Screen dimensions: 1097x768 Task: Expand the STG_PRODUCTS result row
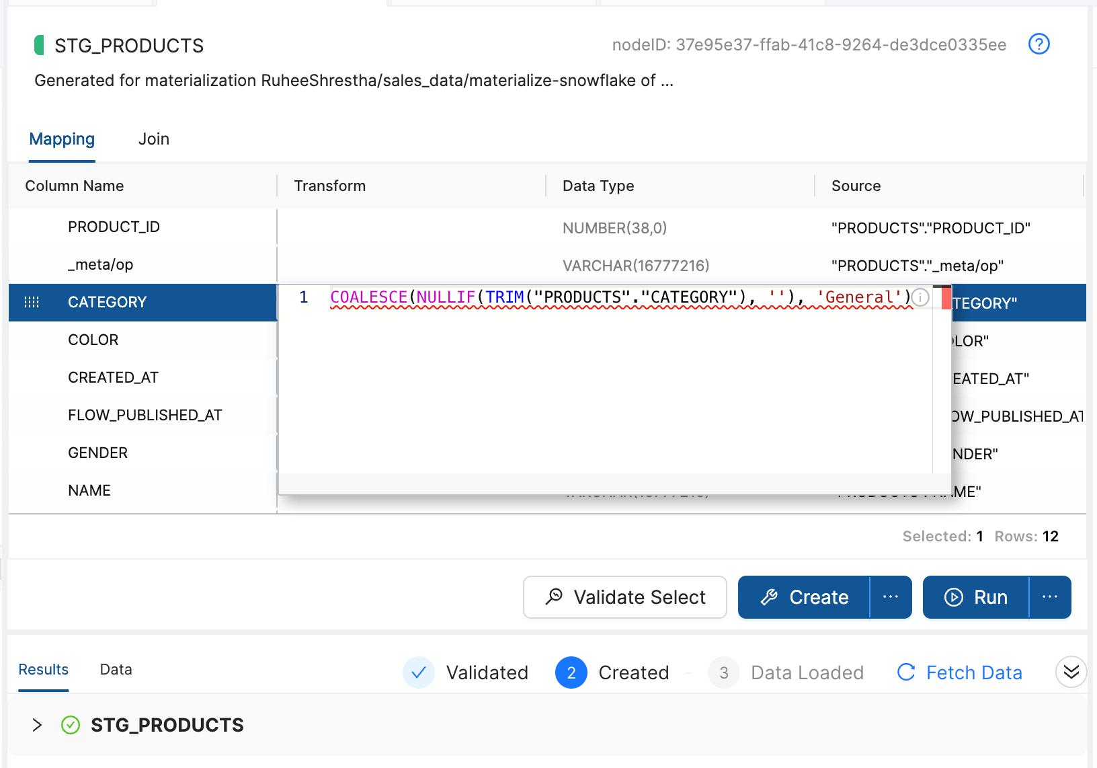point(37,725)
